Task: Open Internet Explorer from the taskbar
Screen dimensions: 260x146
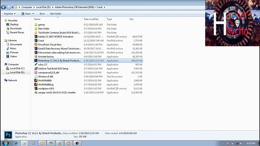Action: [x=16, y=143]
